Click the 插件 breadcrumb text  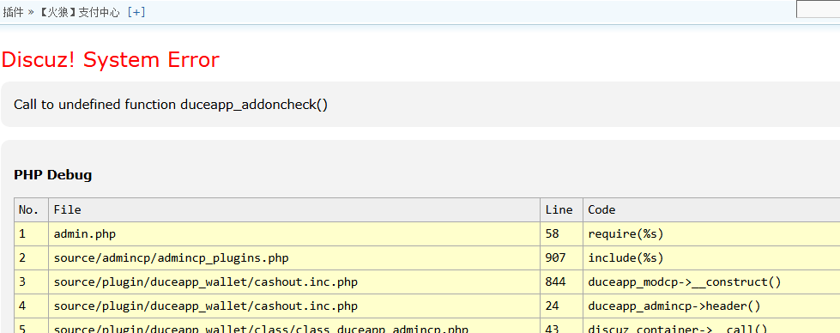coord(14,12)
